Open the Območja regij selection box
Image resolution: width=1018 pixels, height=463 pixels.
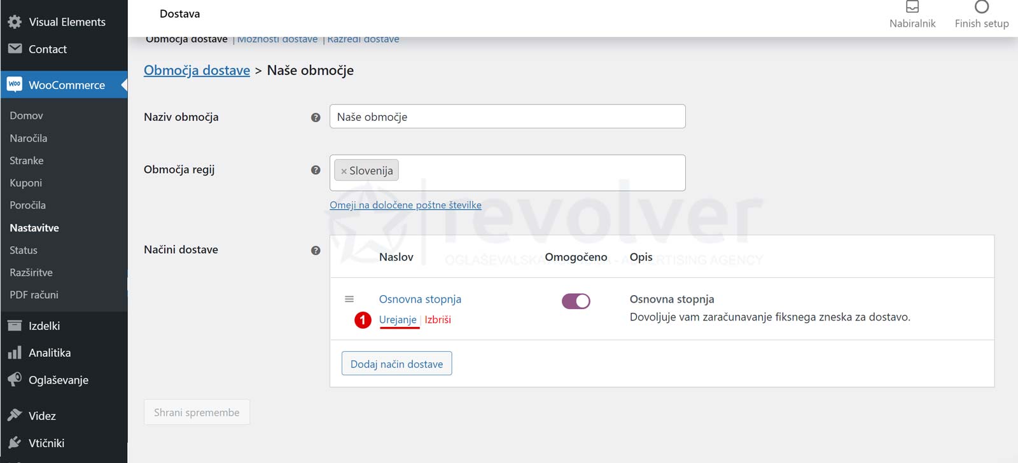pos(541,172)
